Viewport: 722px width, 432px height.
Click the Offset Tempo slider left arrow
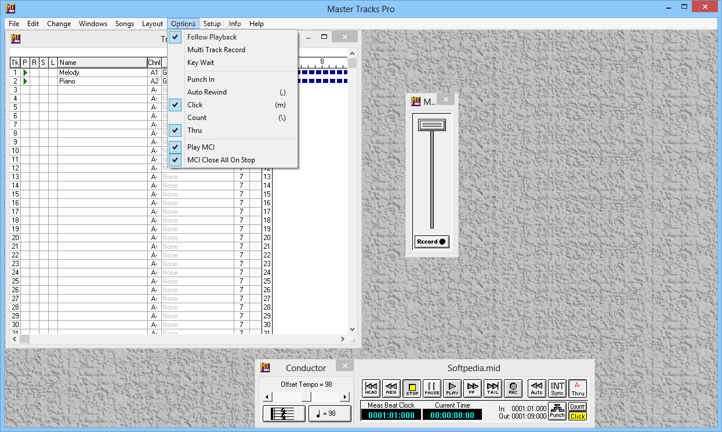coord(267,397)
